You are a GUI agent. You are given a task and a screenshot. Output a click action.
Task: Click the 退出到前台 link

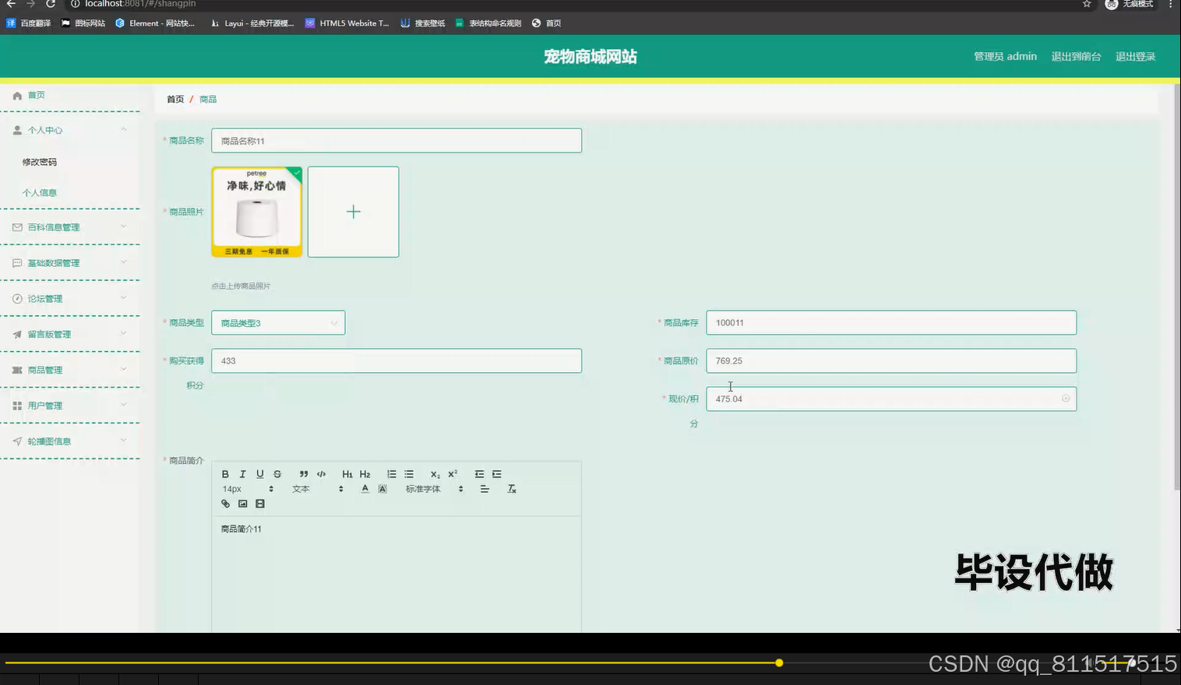click(x=1076, y=56)
